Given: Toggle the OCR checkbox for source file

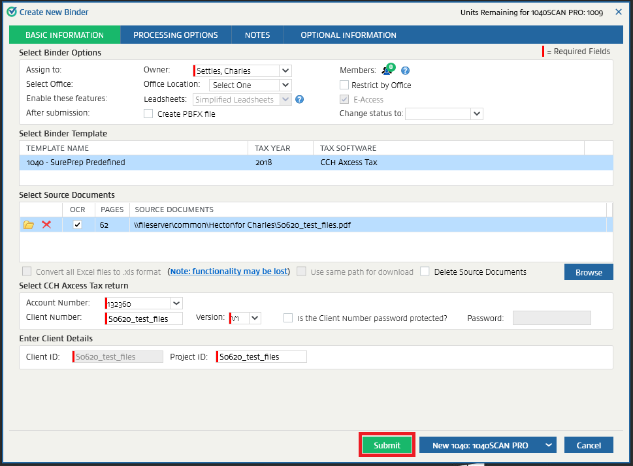Looking at the screenshot, I should point(78,225).
